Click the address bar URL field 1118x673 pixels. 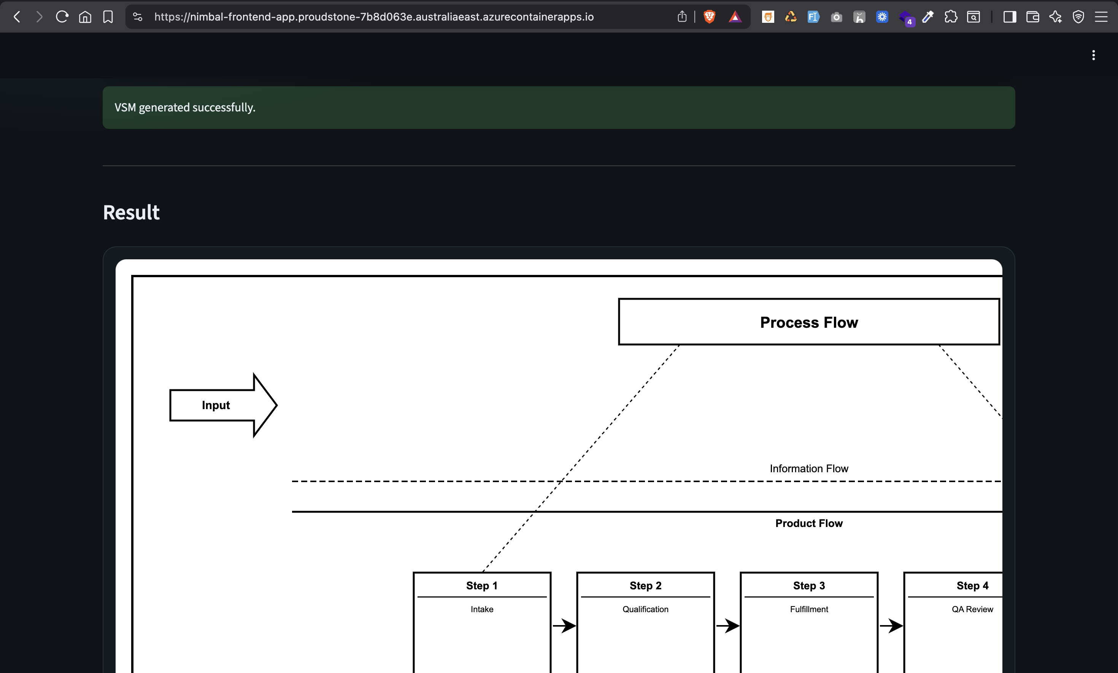(372, 17)
